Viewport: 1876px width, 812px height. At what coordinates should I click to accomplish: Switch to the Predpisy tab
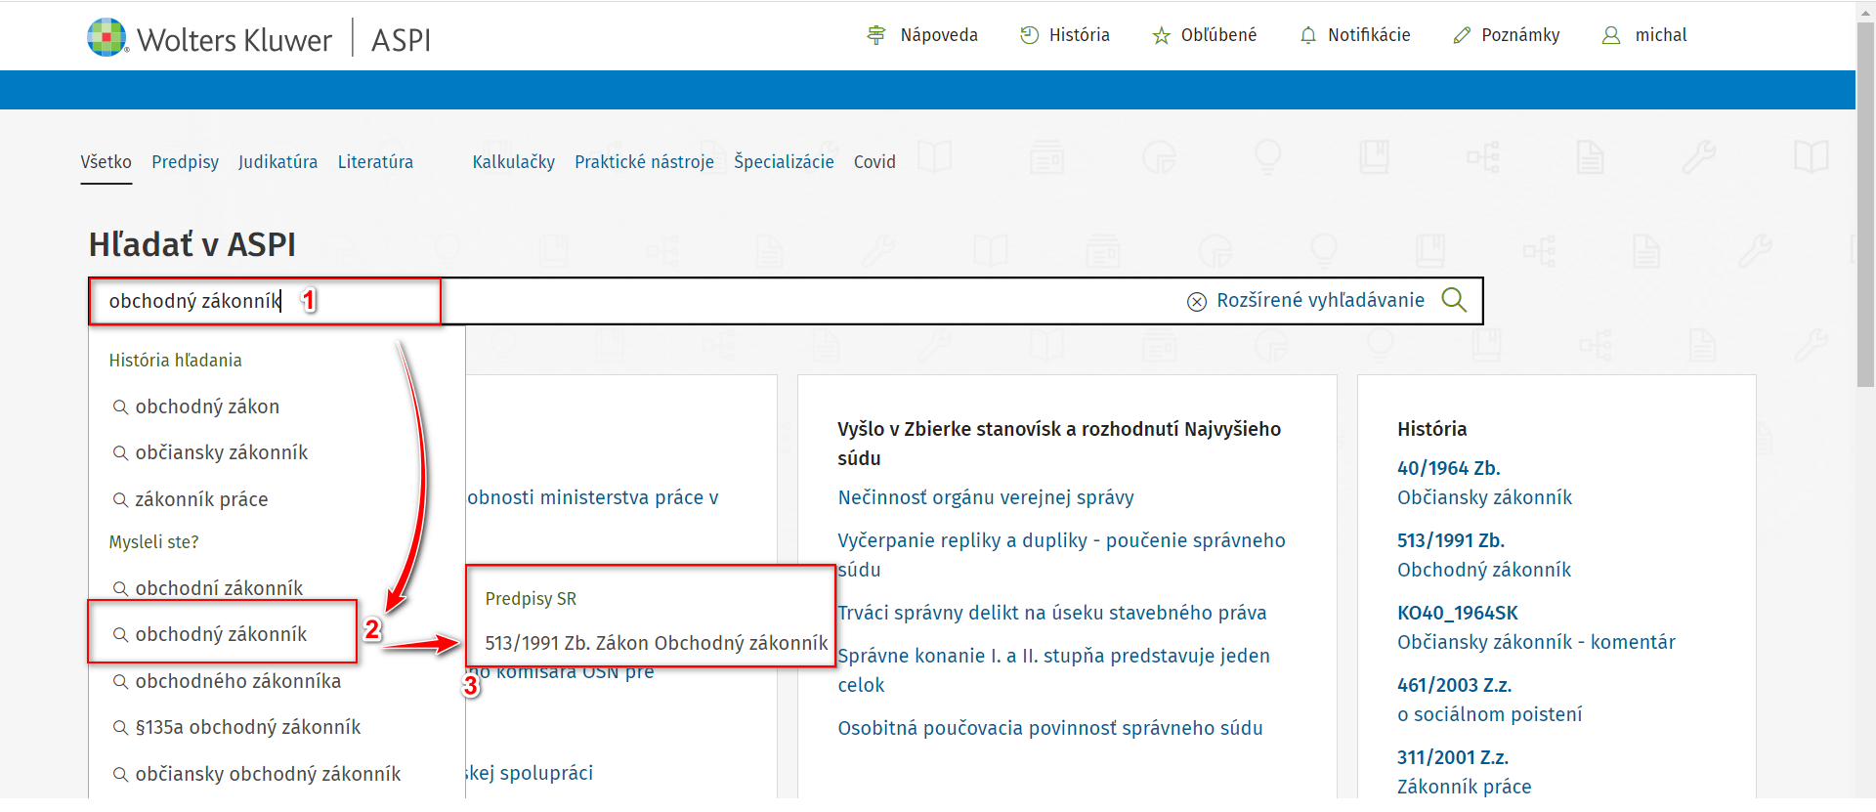coord(185,162)
